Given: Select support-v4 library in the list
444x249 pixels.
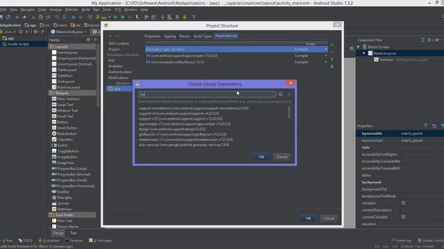Looking at the screenshot, I should pyautogui.click(x=178, y=113).
